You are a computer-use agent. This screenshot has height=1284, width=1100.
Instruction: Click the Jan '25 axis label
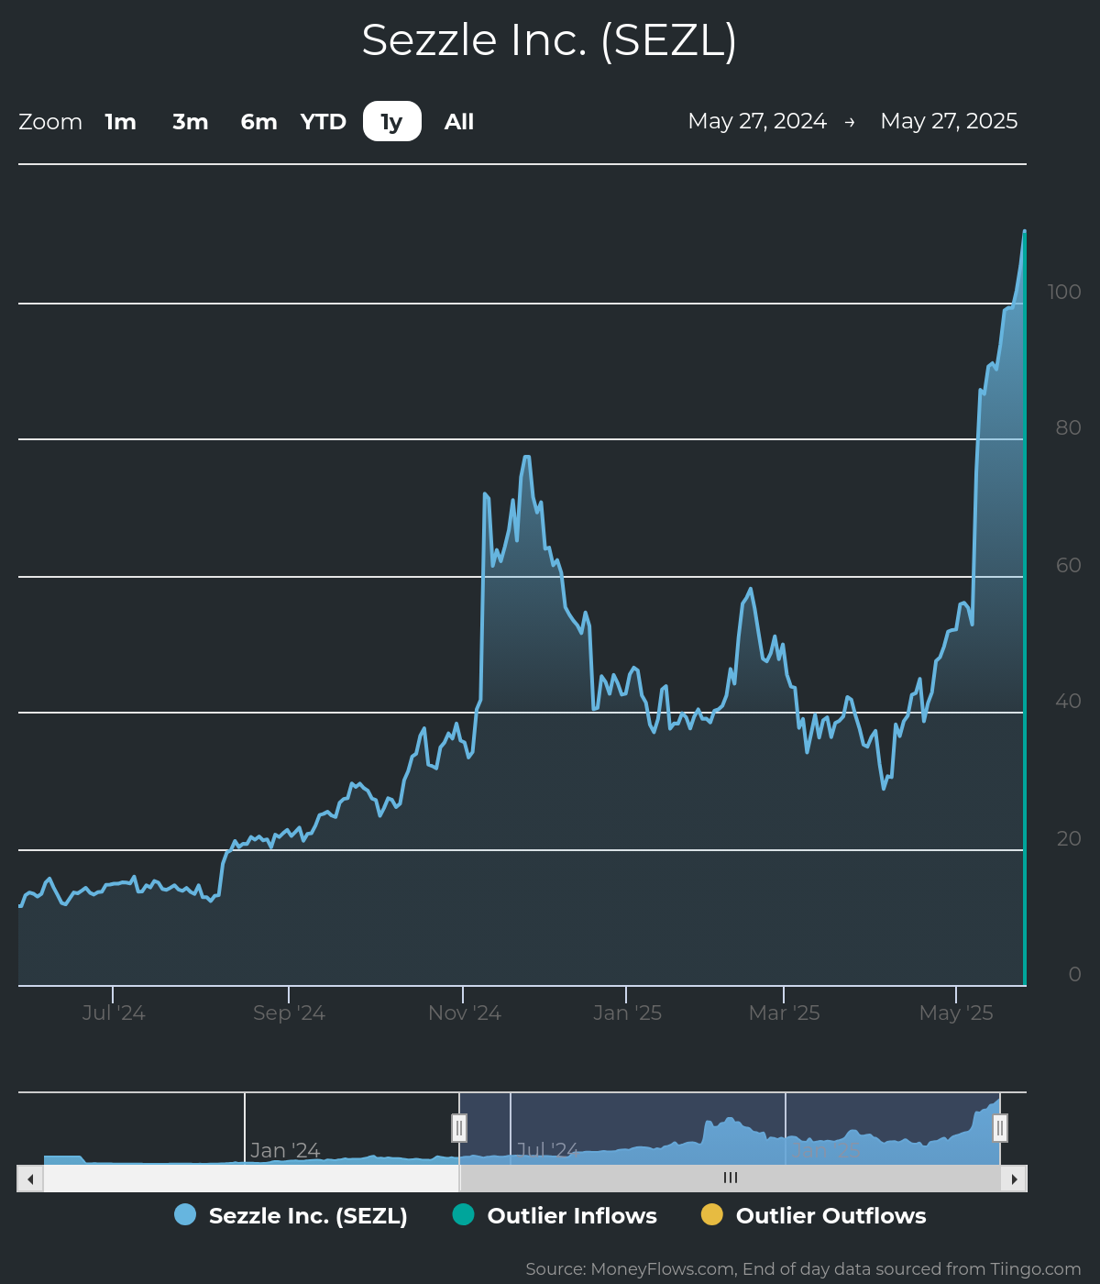click(x=627, y=1013)
